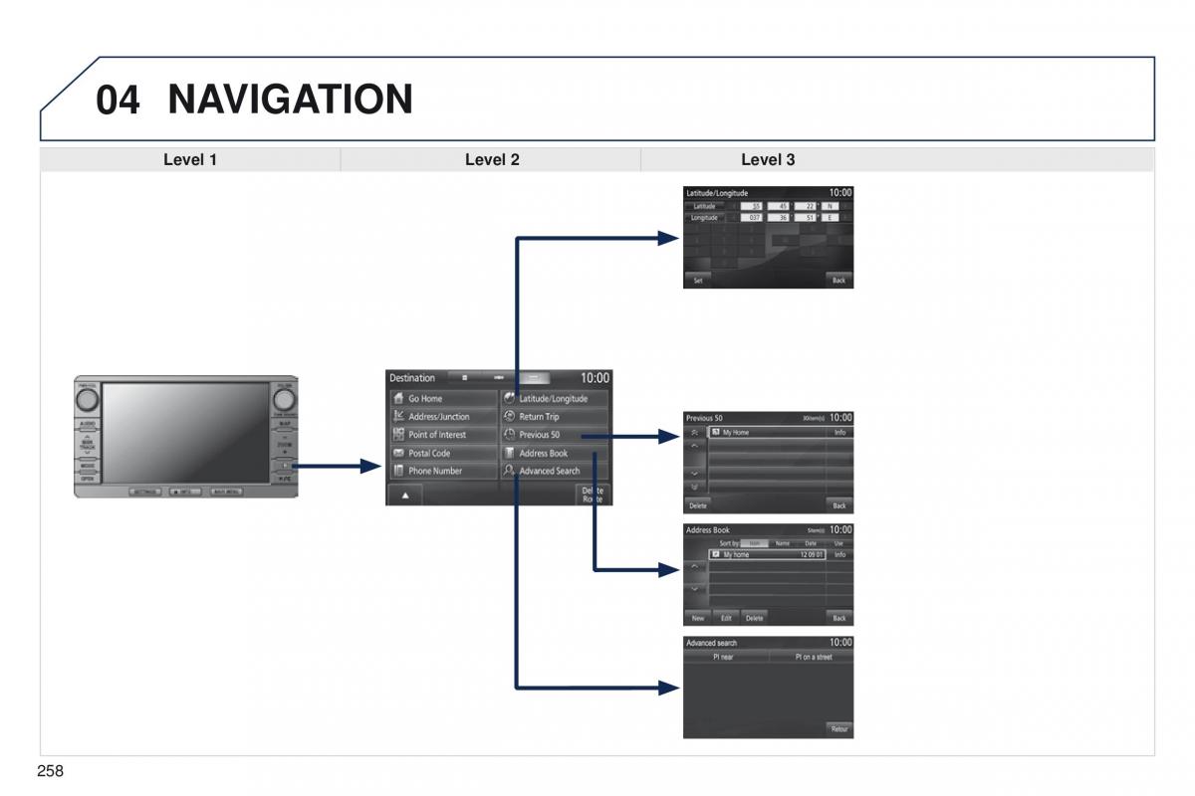Turn the PWR/VOL knob on head unit
The width and height of the screenshot is (1195, 796).
87,399
